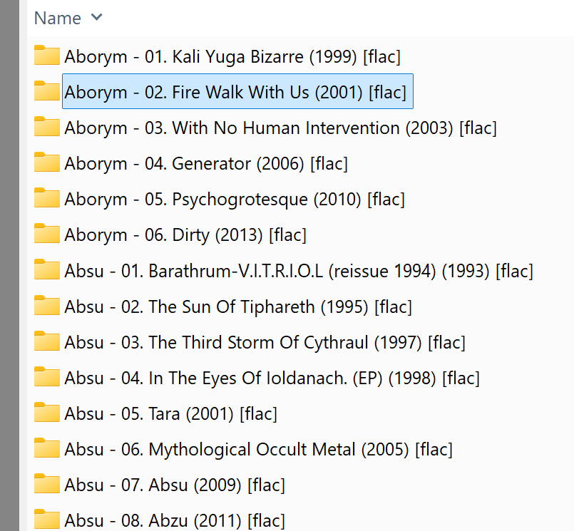
Task: Select the folder icon for With No Human Intervention
Action: (x=47, y=127)
